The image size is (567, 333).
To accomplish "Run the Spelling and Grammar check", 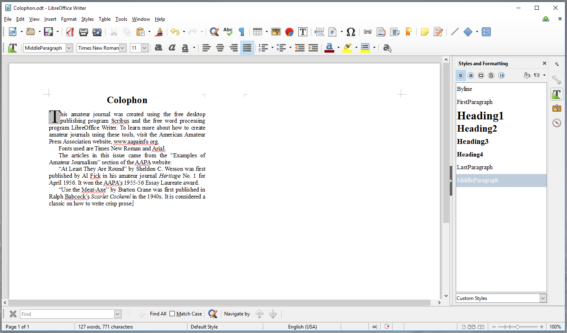I will tap(228, 32).
